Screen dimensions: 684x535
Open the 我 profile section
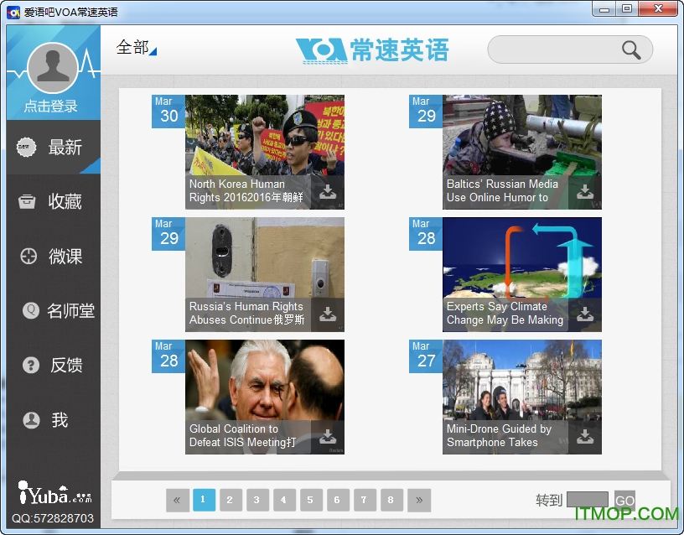(x=54, y=420)
